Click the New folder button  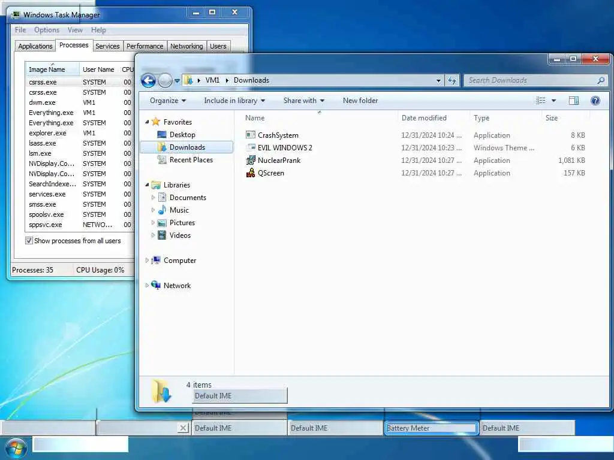click(x=360, y=101)
